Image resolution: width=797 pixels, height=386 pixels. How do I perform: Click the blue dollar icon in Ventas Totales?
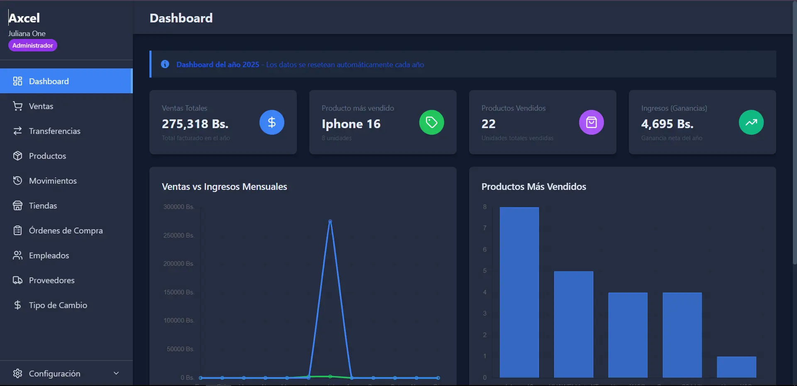point(272,122)
